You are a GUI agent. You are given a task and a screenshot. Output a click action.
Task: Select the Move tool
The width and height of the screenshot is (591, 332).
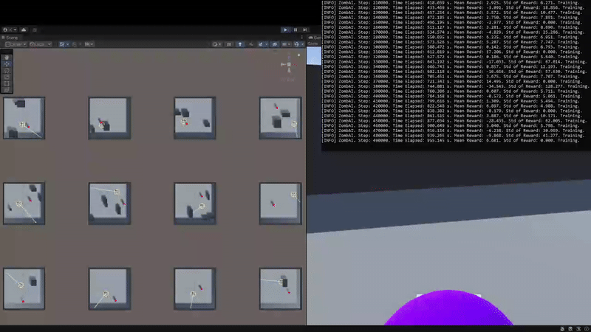pos(7,64)
